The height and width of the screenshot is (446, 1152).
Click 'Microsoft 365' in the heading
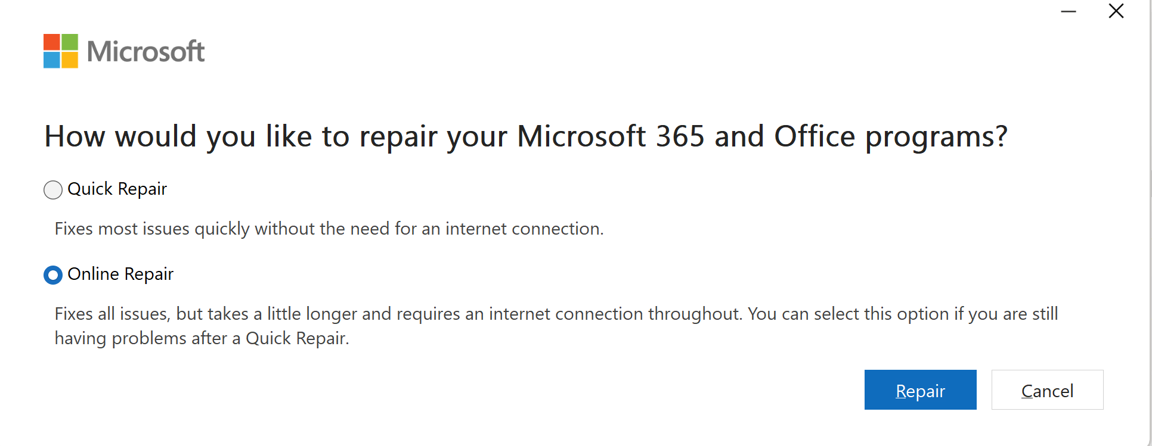pos(611,136)
